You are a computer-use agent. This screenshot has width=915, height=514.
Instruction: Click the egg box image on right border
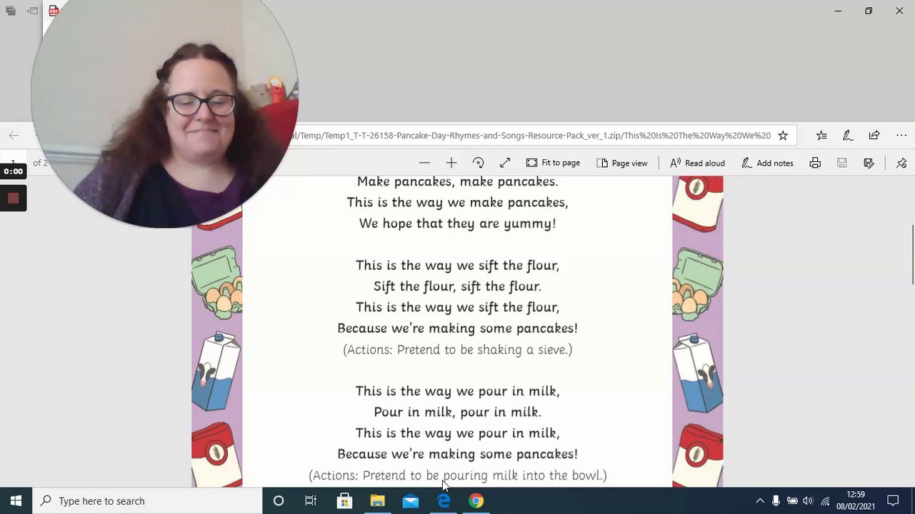click(x=698, y=282)
